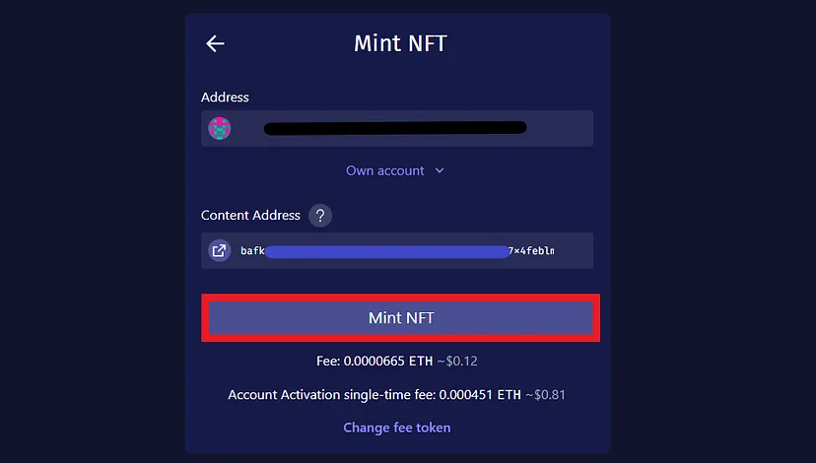
Task: Click the 7x4febln suffix of content address
Action: [531, 251]
